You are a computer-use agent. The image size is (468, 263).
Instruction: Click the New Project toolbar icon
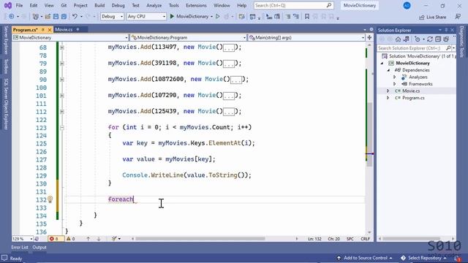pyautogui.click(x=36, y=16)
